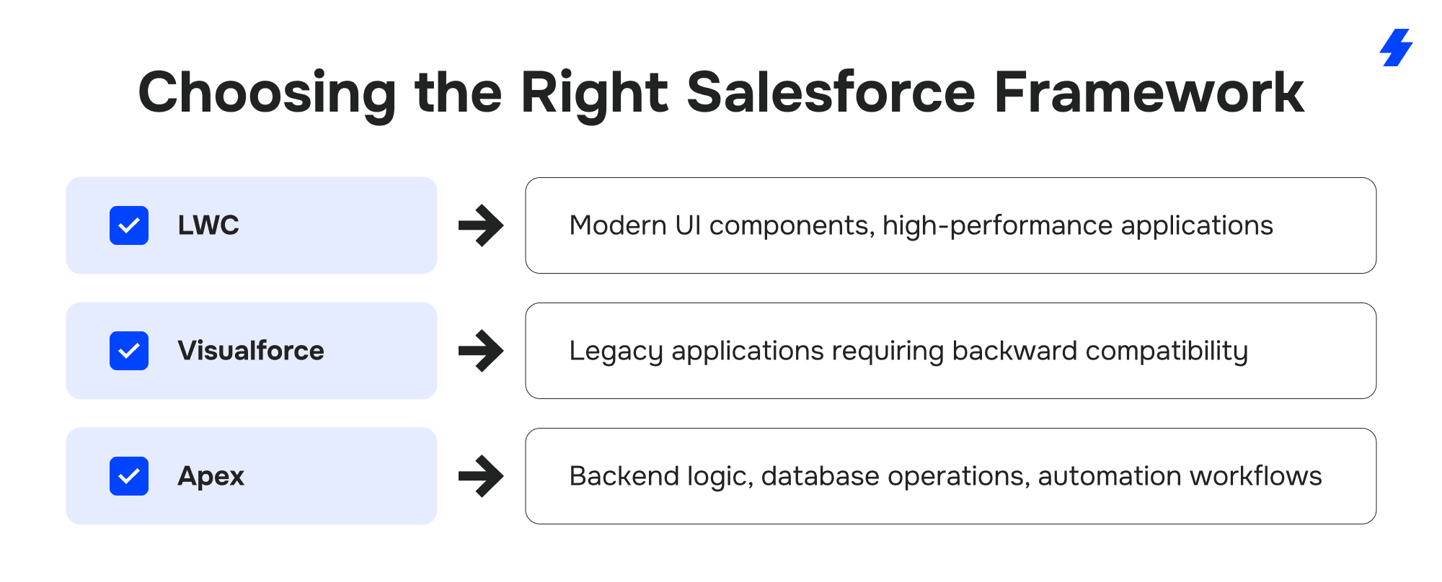Click the word "Choosing" in the heading
1442x582 pixels.
pos(267,94)
